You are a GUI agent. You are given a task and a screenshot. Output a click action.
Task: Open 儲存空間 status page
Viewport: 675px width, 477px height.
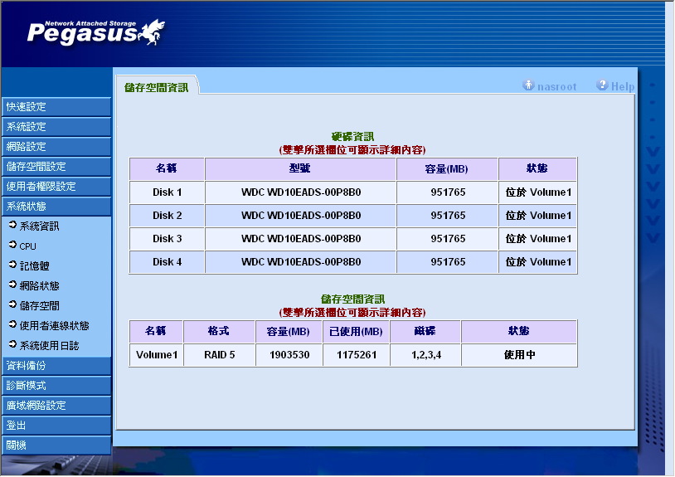(40, 305)
